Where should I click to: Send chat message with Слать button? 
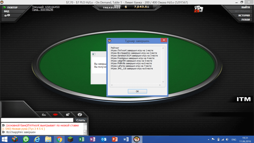tap(81, 120)
